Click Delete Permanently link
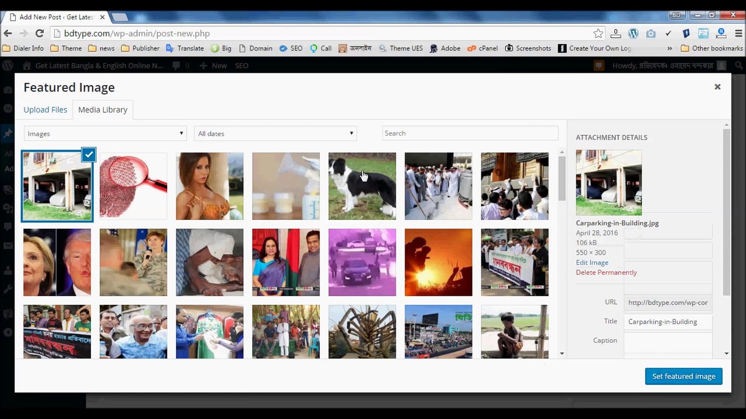The height and width of the screenshot is (419, 746). tap(606, 272)
